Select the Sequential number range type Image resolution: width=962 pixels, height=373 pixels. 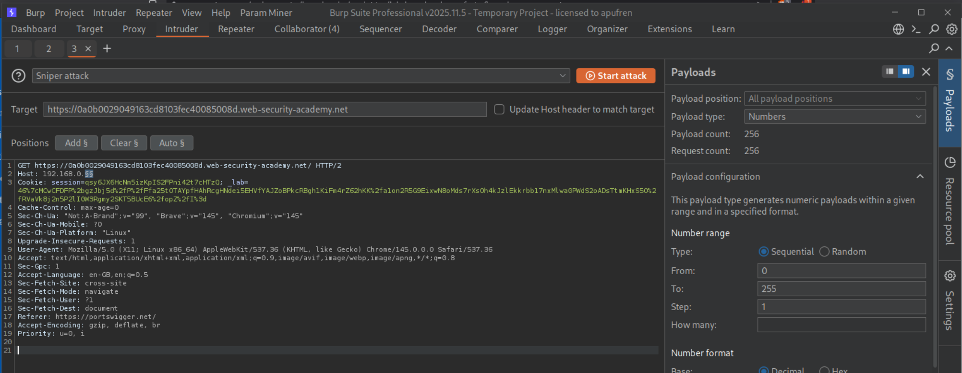coord(763,252)
